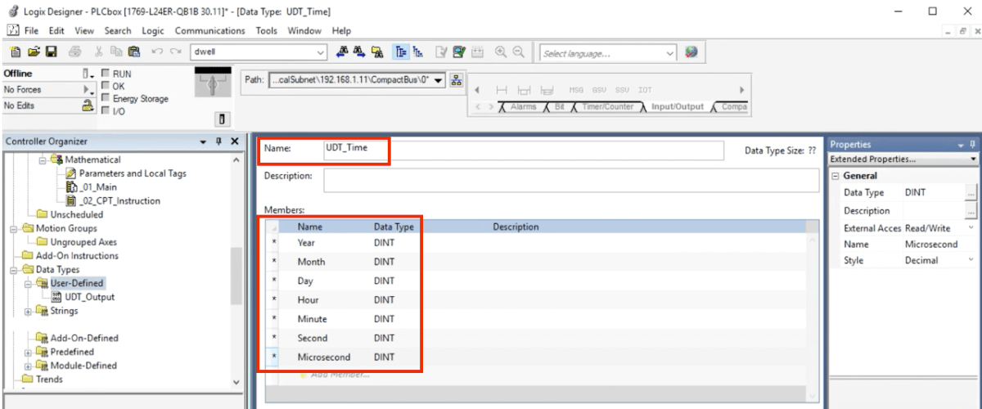982x409 pixels.
Task: Expand the Predefined data types node
Action: coord(29,352)
